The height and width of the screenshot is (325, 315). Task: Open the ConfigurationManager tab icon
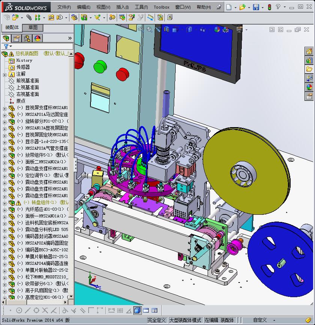click(27, 38)
